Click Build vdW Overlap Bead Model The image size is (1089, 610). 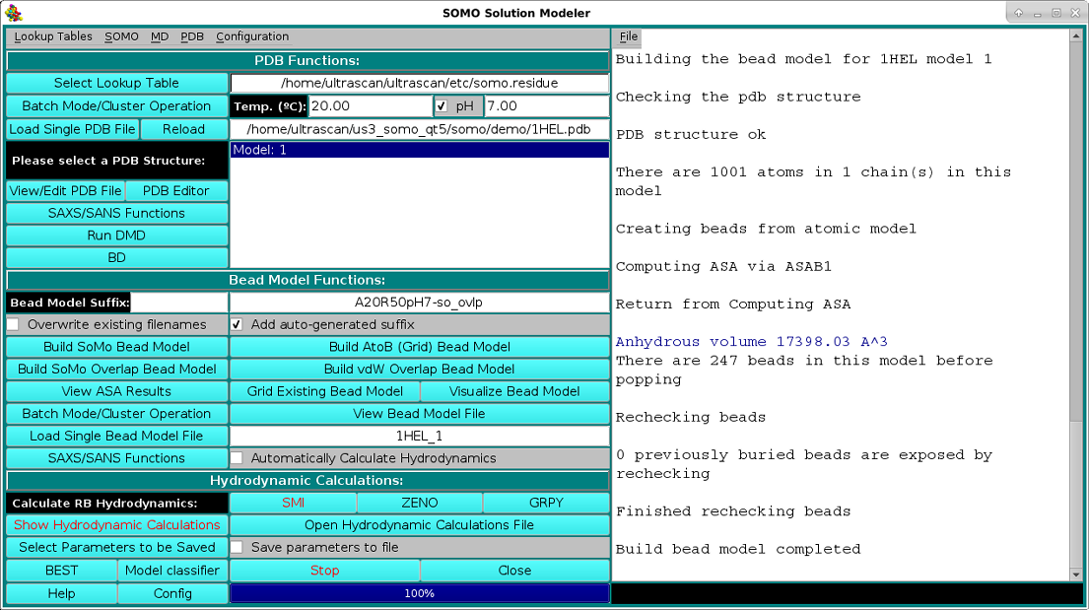click(420, 369)
